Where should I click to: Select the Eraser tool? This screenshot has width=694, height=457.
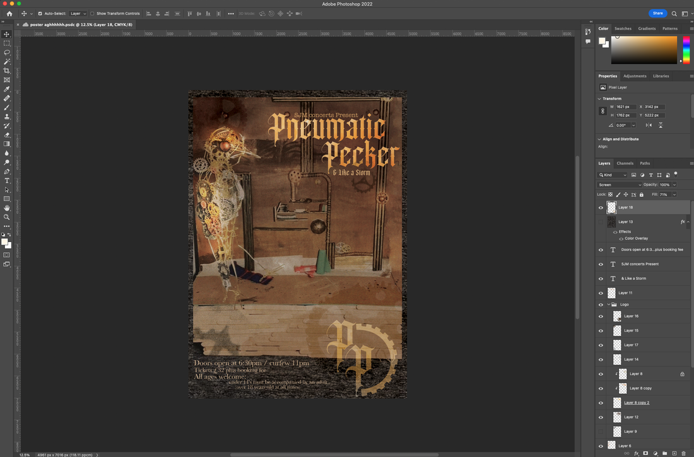(7, 135)
